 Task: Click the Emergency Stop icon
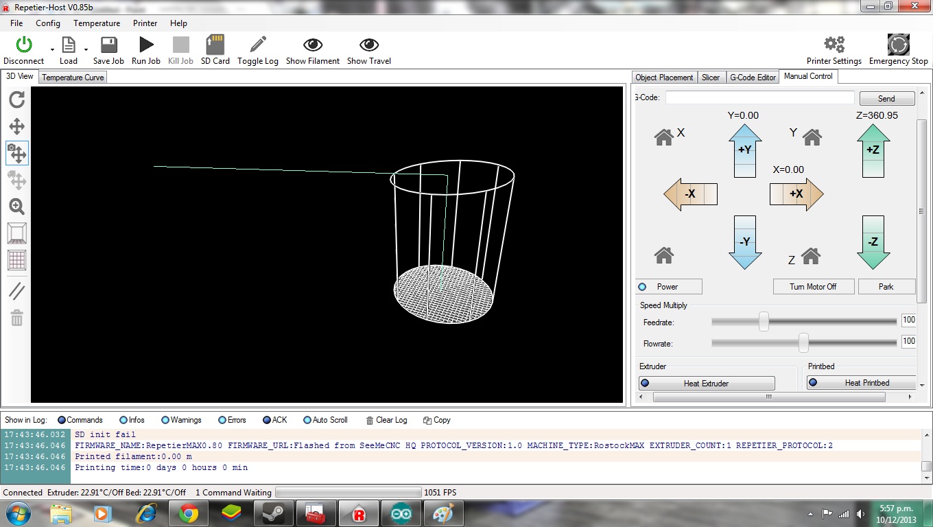tap(898, 45)
